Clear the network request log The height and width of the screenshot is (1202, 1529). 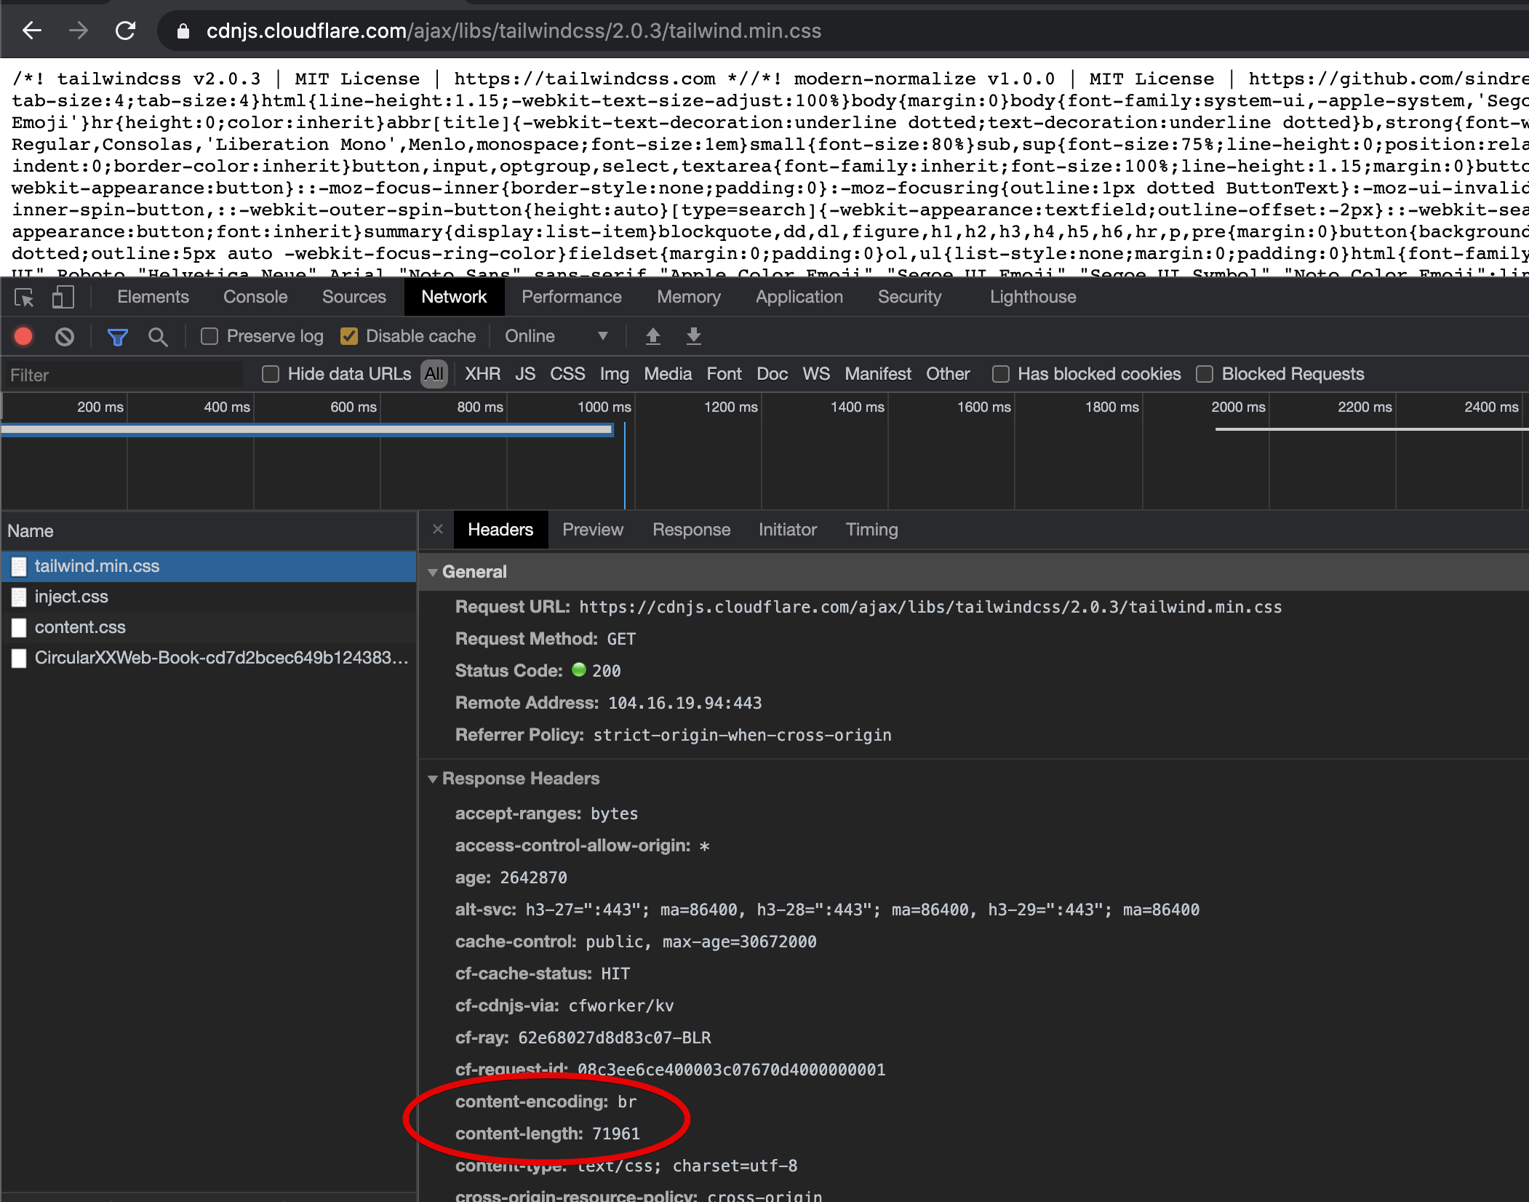(65, 336)
